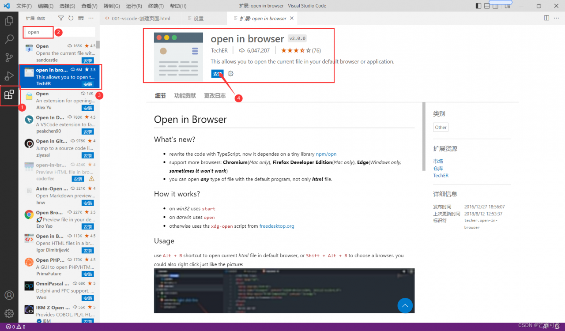This screenshot has height=331, width=565.
Task: Open the extensions sidebar more actions menu
Action: point(91,18)
